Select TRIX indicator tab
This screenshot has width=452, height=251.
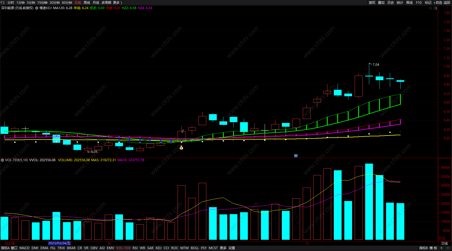pos(61,248)
